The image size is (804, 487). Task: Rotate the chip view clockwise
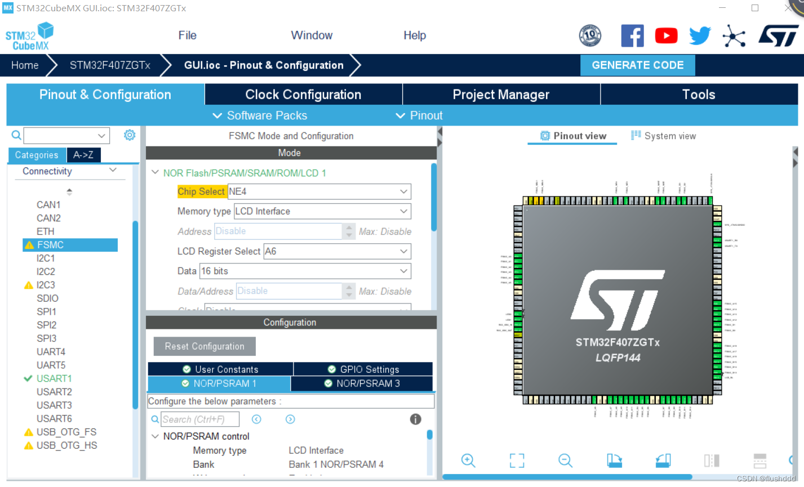614,461
